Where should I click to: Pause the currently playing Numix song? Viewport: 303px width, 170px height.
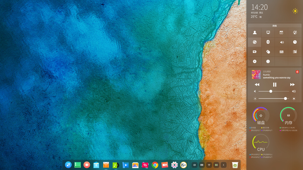coord(275,85)
